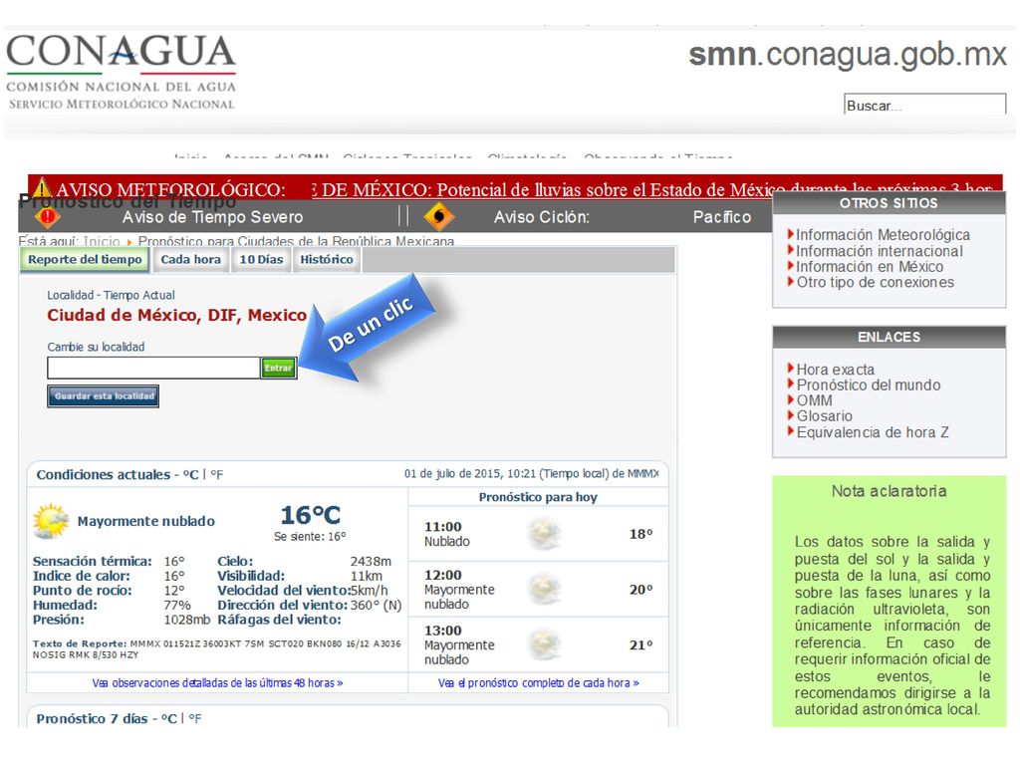Click the Mayormente nublado condition text
This screenshot has width=1020, height=765.
coord(146,521)
